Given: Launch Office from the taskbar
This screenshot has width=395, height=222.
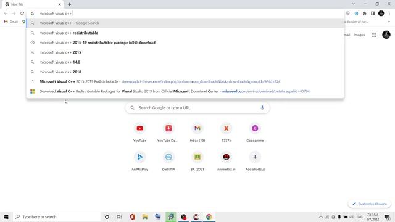Looking at the screenshot, I should tap(132, 216).
